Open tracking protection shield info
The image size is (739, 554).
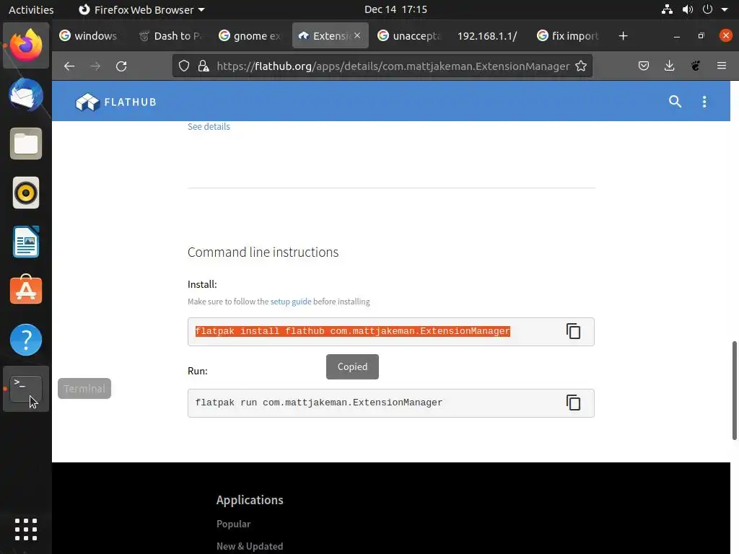click(x=184, y=66)
